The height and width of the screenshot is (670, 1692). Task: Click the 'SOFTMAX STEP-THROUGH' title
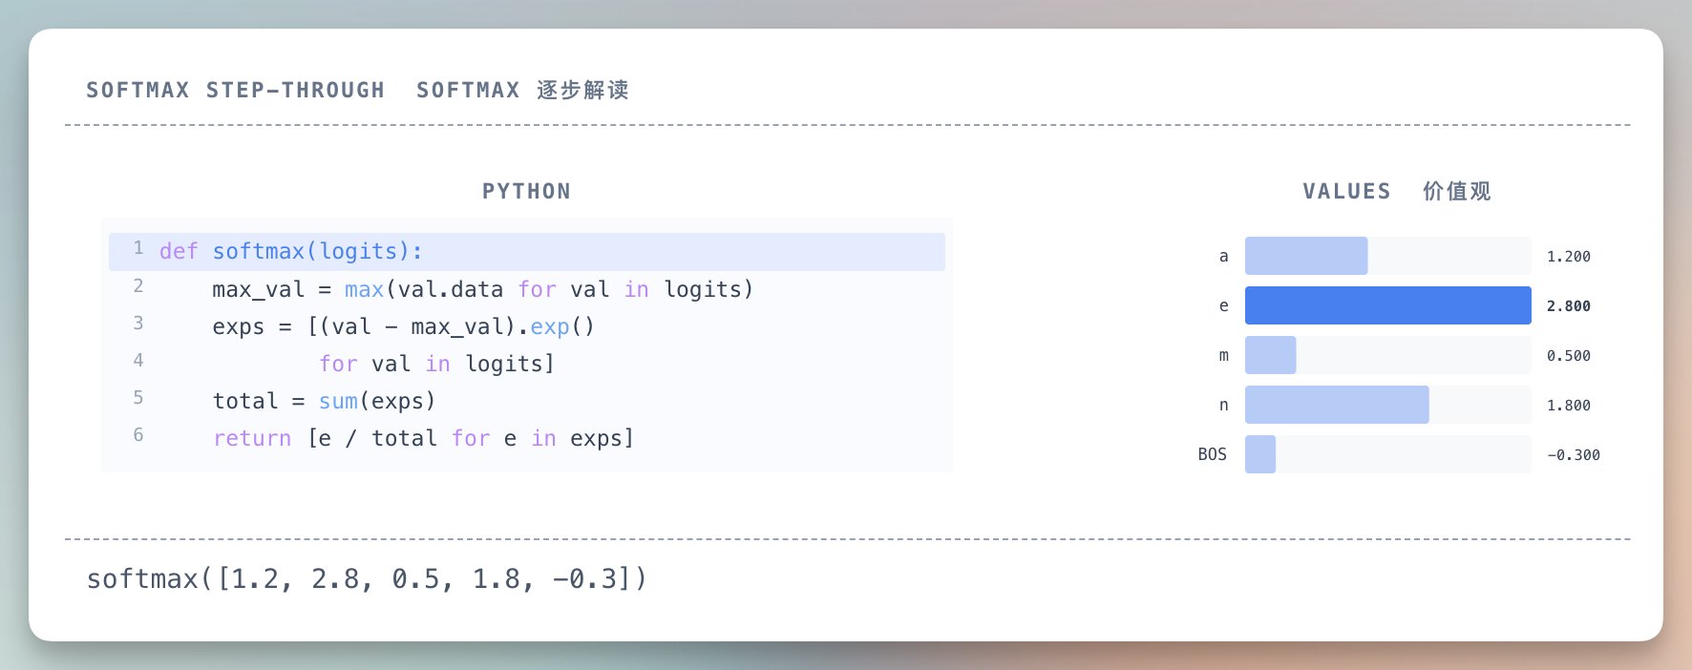click(235, 90)
